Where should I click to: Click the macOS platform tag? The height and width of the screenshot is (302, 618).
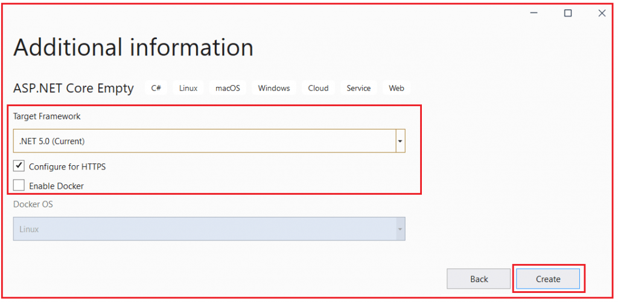pyautogui.click(x=228, y=88)
